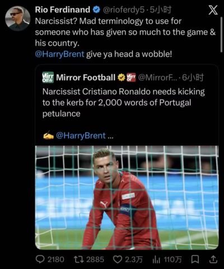View analytics via the bar chart icon
The height and width of the screenshot is (269, 224).
point(156,259)
